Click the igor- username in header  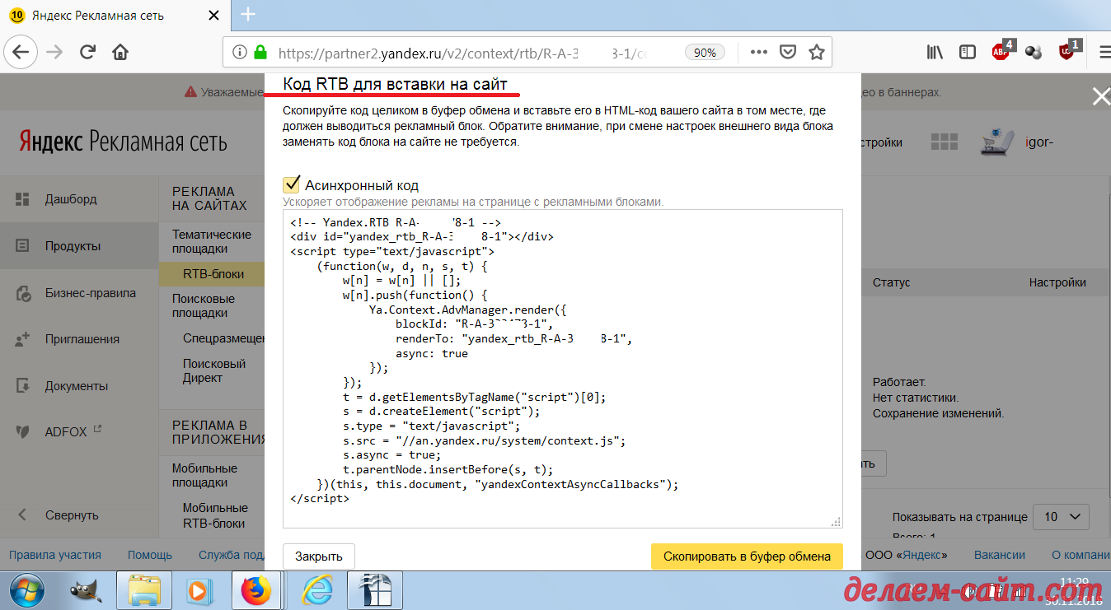tap(1039, 142)
